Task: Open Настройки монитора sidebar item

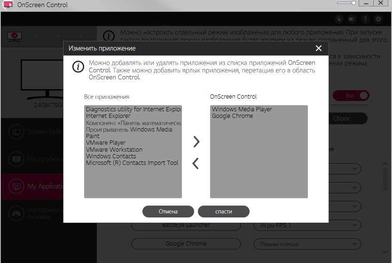Action: coord(32,159)
